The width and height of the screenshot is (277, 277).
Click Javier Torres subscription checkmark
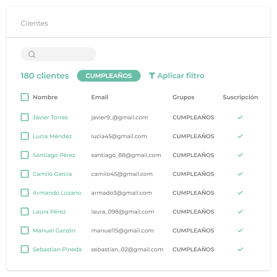[240, 117]
